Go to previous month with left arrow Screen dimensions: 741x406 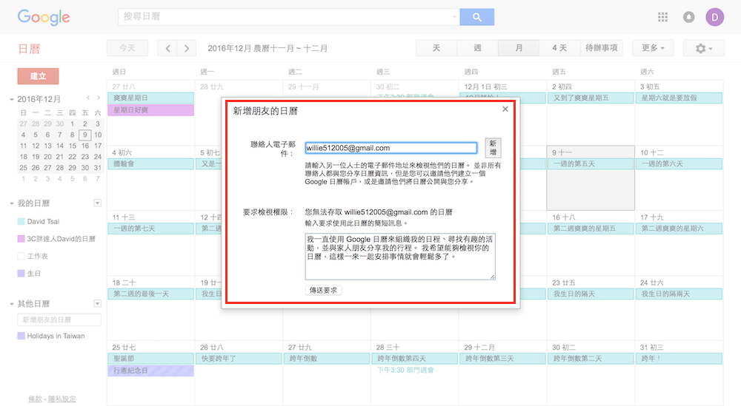coord(168,48)
